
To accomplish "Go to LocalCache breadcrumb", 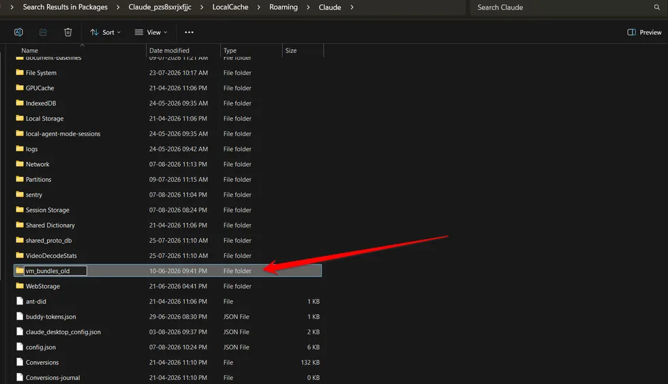I will coord(230,7).
